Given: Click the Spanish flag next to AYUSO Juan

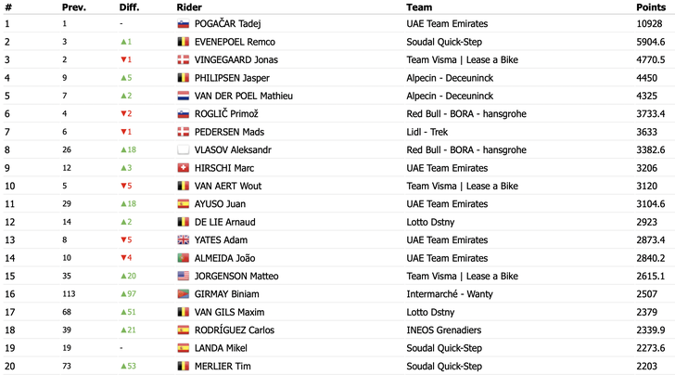Looking at the screenshot, I should click(x=184, y=204).
